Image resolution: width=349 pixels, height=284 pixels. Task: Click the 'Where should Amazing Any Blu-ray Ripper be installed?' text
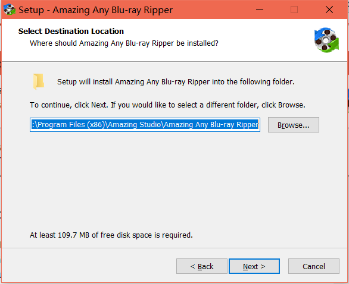124,43
